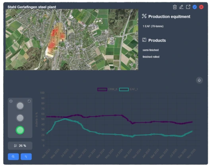Image resolution: width=211 pixels, height=167 pixels.
Task: Select the '1 EAF (70-tonne)' entry
Action: point(153,26)
